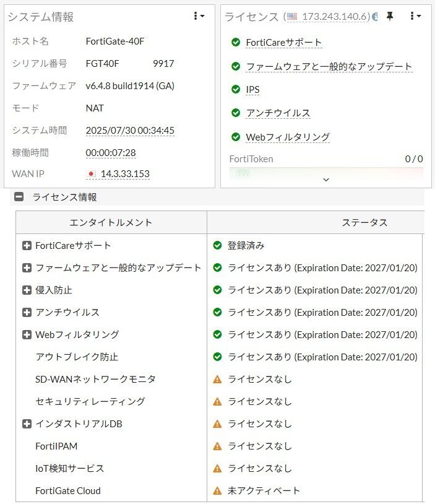The height and width of the screenshot is (504, 435).
Task: Click the 未アクティベート status text
Action: pyautogui.click(x=264, y=490)
